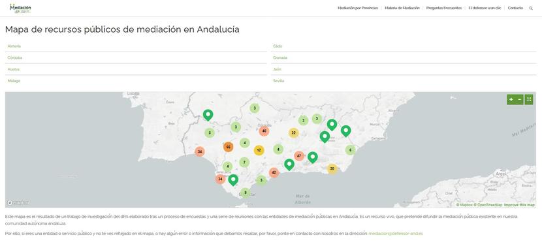Select the green pin near the Portuguese border
Viewport: 542px width, 250px height.
(x=208, y=115)
